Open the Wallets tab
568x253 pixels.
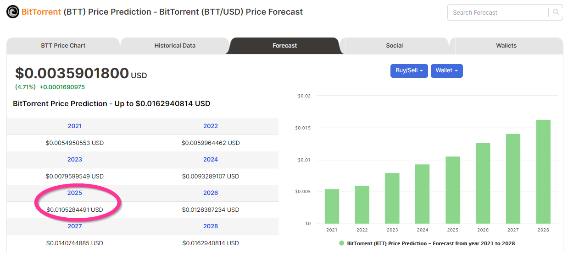tap(506, 46)
